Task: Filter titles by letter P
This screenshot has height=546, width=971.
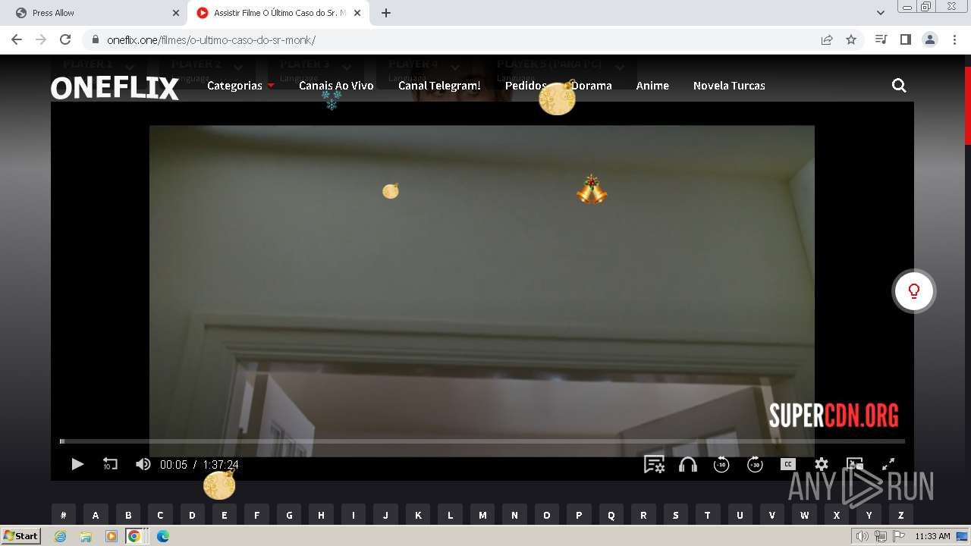Action: 579,515
